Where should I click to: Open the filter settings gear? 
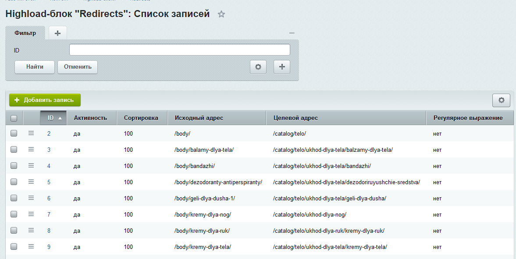258,67
